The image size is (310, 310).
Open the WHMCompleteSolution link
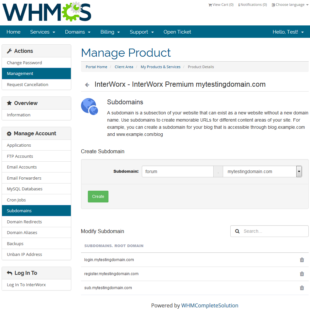[210, 305]
